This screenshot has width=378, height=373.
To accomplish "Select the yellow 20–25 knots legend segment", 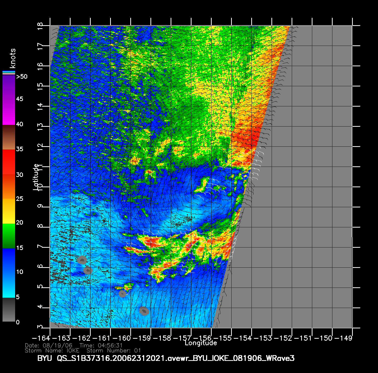I will [x=9, y=211].
